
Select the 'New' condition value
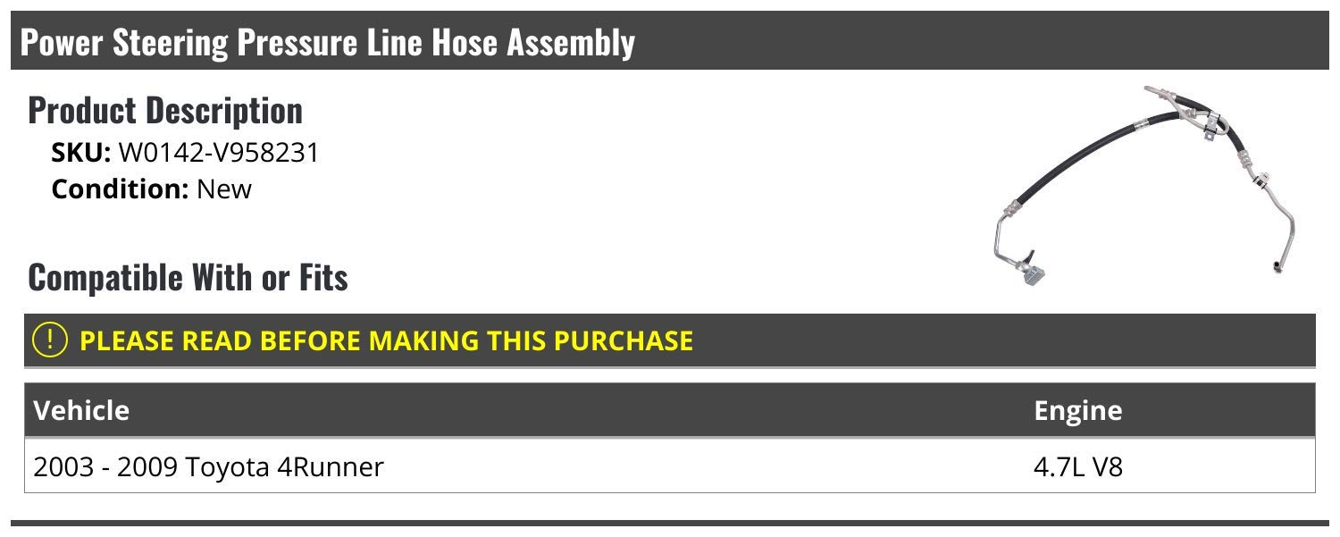click(224, 189)
